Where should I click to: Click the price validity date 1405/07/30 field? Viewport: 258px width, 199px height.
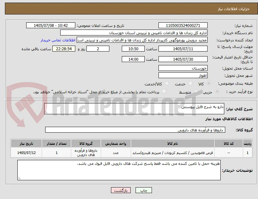tap(183, 59)
